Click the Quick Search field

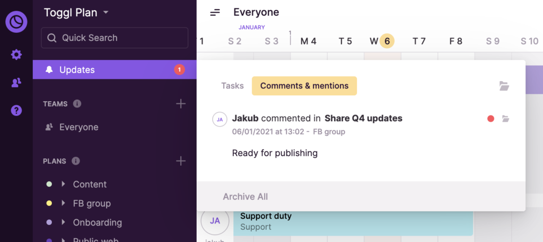click(115, 38)
